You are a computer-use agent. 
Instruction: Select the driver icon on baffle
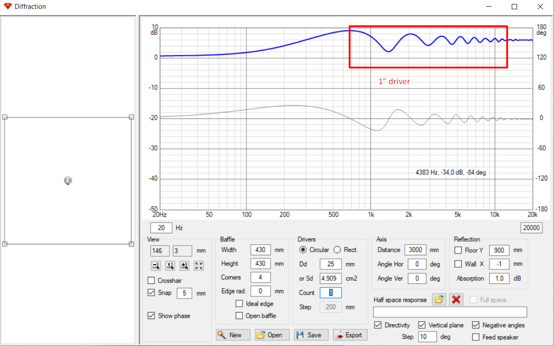tap(68, 180)
